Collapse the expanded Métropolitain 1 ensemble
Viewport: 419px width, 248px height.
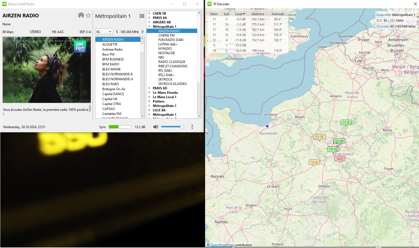pyautogui.click(x=149, y=26)
